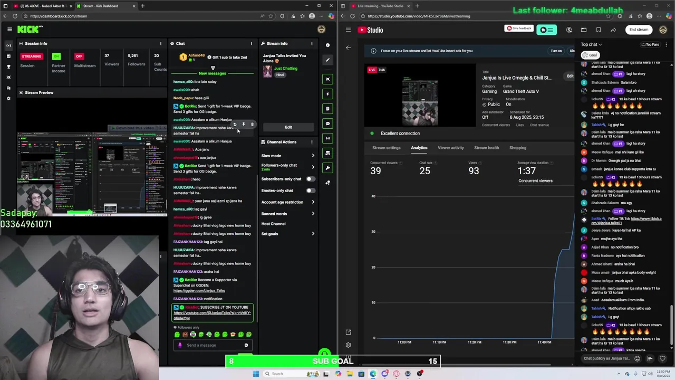Open Stream info panel three-dot menu

[312, 43]
